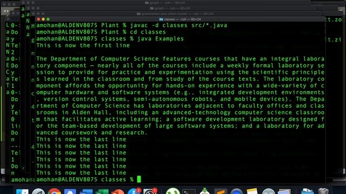Launch Microsoft Word from the Dock
This screenshot has width=346, height=194.
pyautogui.click(x=86, y=192)
